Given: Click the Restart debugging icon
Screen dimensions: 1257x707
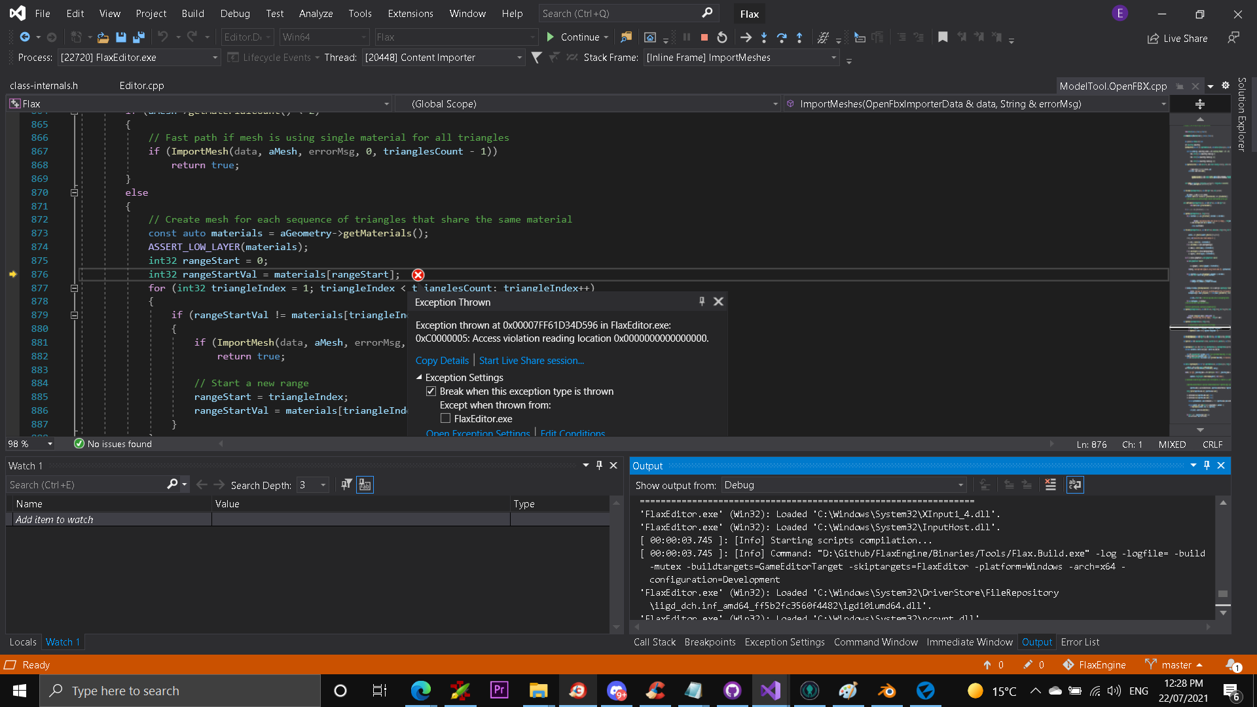Looking at the screenshot, I should 723,37.
